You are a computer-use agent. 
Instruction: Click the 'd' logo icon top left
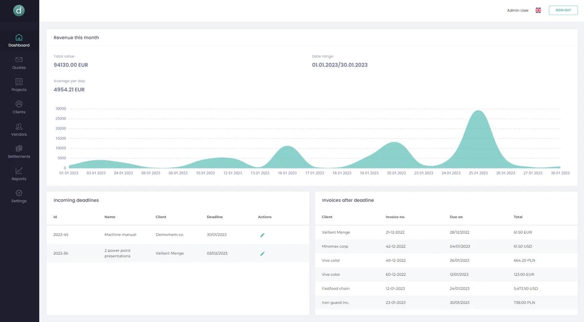click(18, 10)
